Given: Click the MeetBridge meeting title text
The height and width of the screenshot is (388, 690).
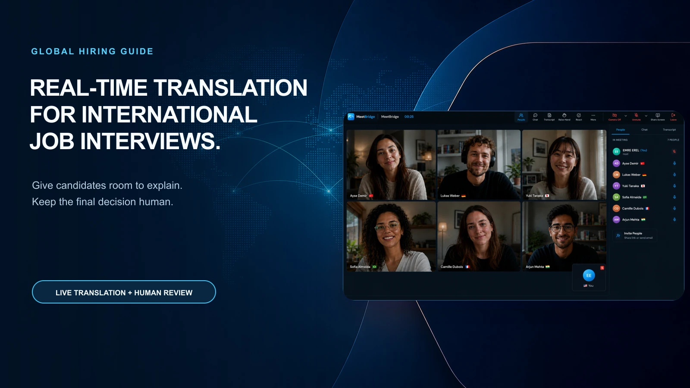Looking at the screenshot, I should (390, 116).
